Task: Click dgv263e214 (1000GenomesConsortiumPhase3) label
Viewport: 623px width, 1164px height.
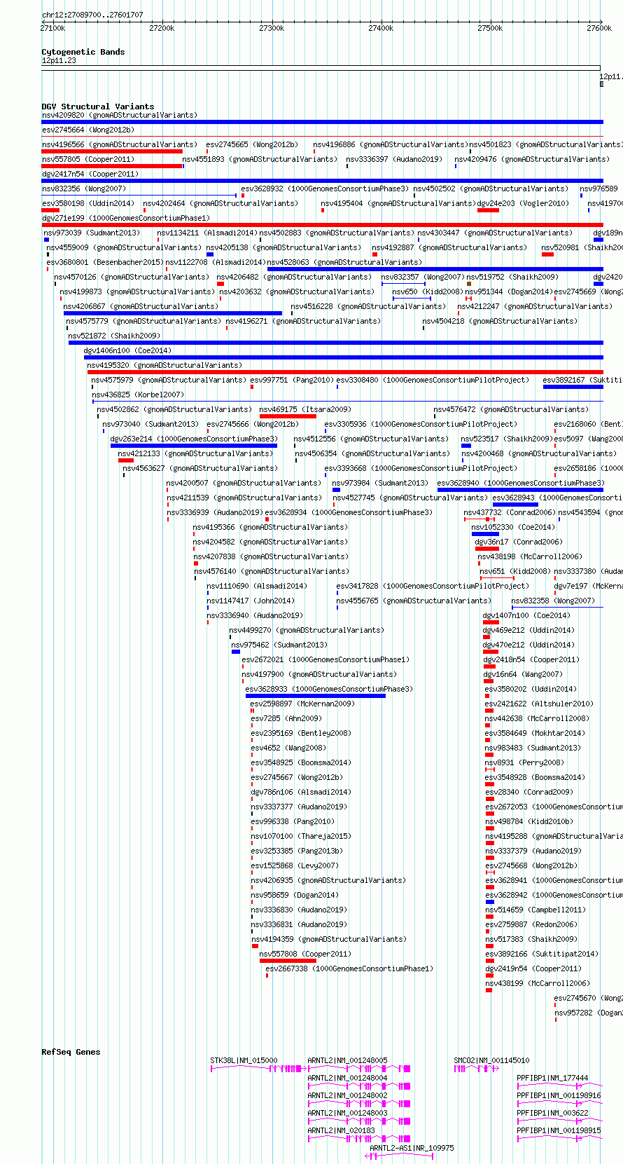Action: click(194, 439)
